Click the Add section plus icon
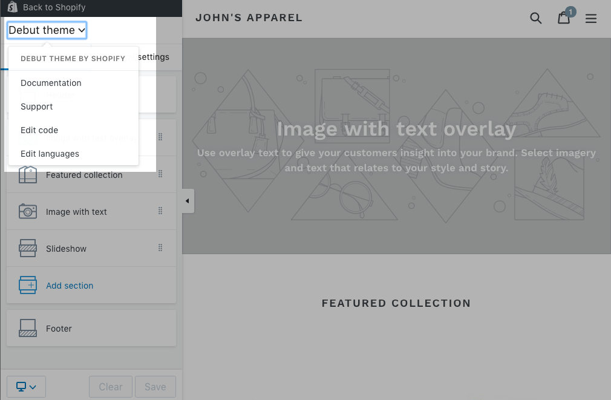The image size is (611, 400). (x=28, y=285)
